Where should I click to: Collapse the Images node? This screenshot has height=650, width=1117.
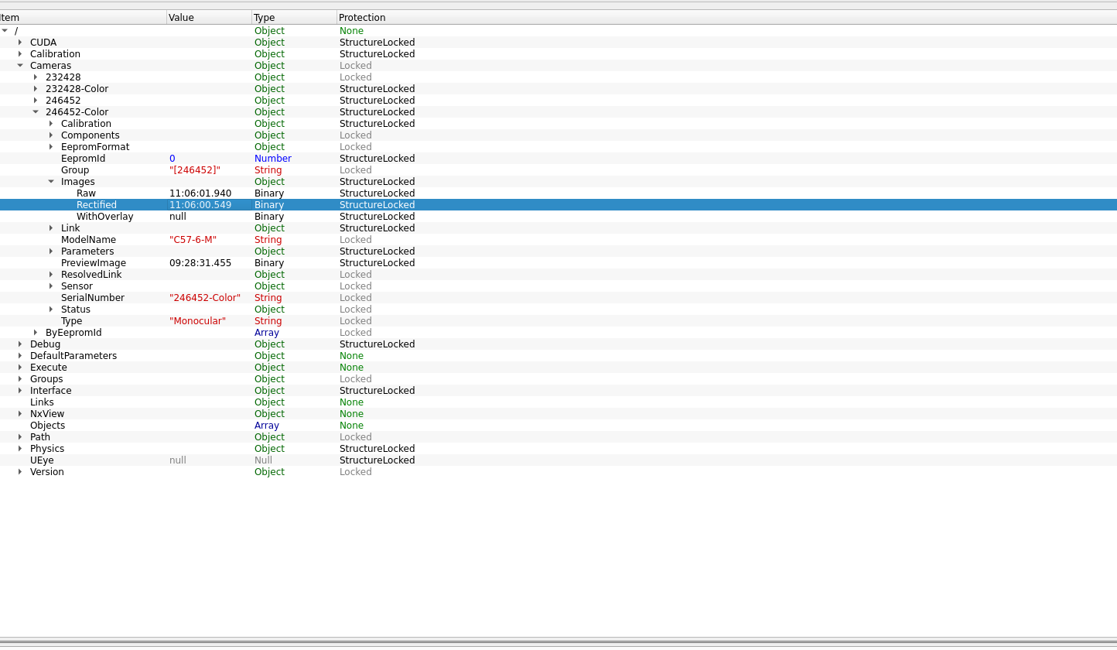(51, 182)
